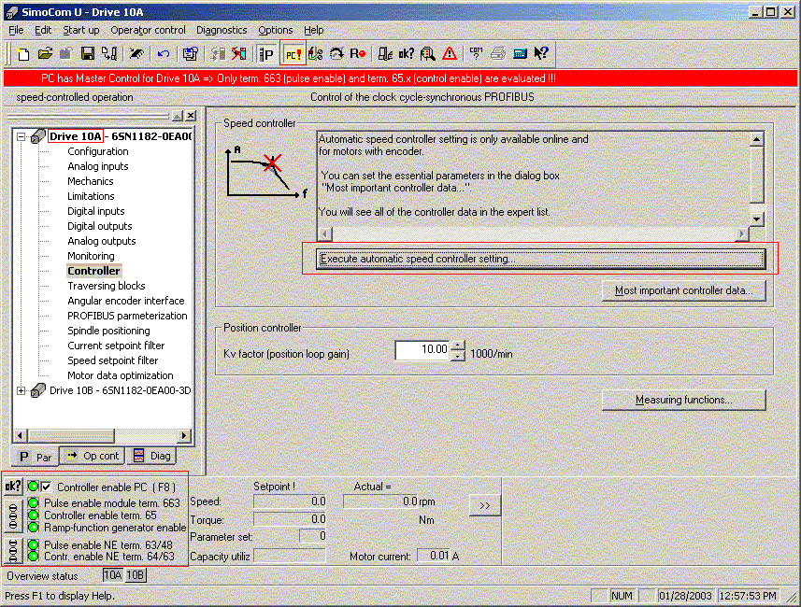Image resolution: width=801 pixels, height=607 pixels.
Task: Open the Options menu
Action: (x=276, y=30)
